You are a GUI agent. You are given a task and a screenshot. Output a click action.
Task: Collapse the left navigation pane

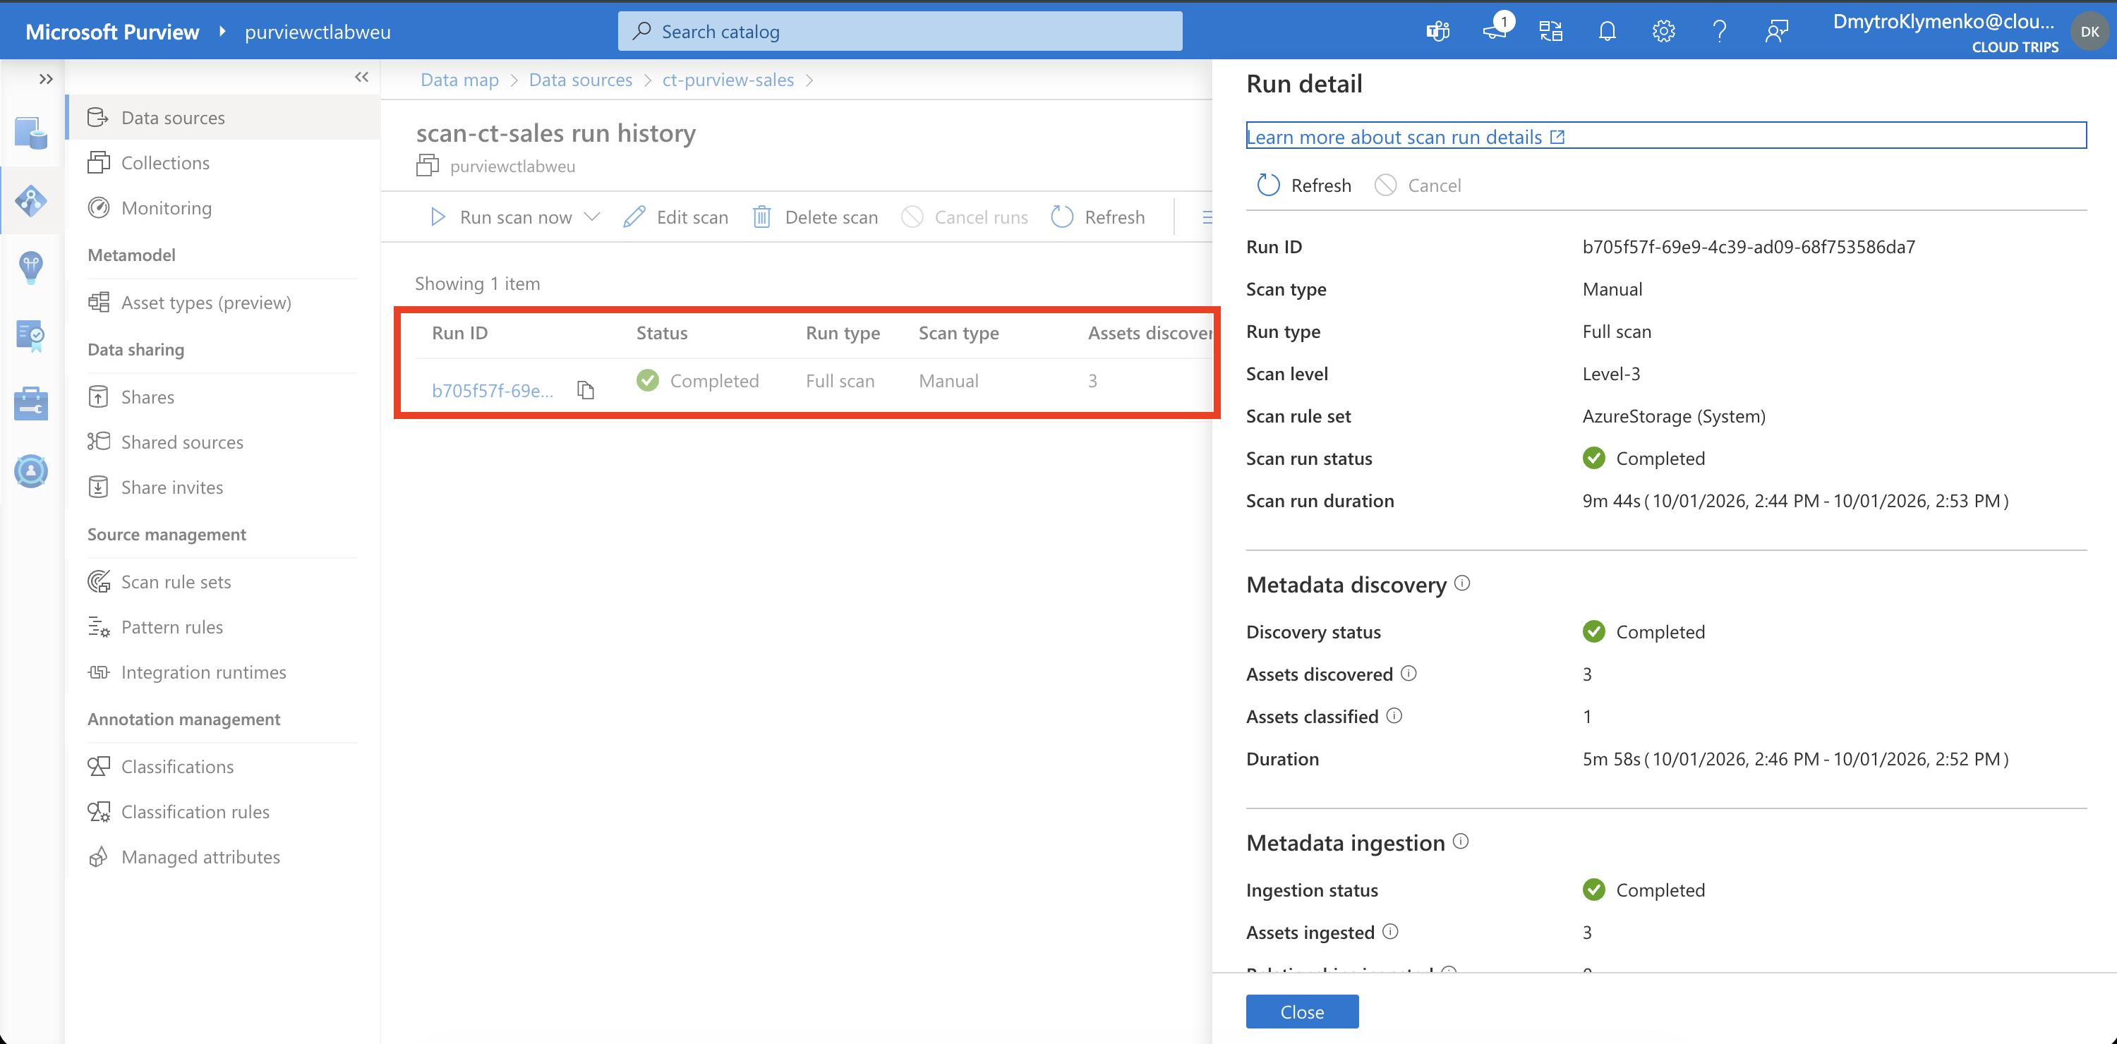pyautogui.click(x=361, y=77)
